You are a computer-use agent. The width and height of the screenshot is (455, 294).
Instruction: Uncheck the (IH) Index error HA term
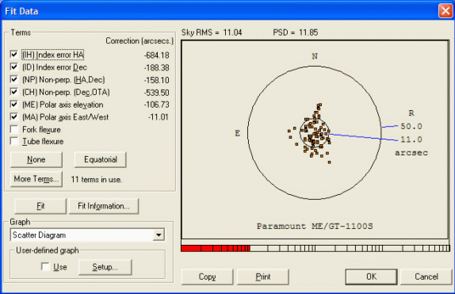click(13, 54)
